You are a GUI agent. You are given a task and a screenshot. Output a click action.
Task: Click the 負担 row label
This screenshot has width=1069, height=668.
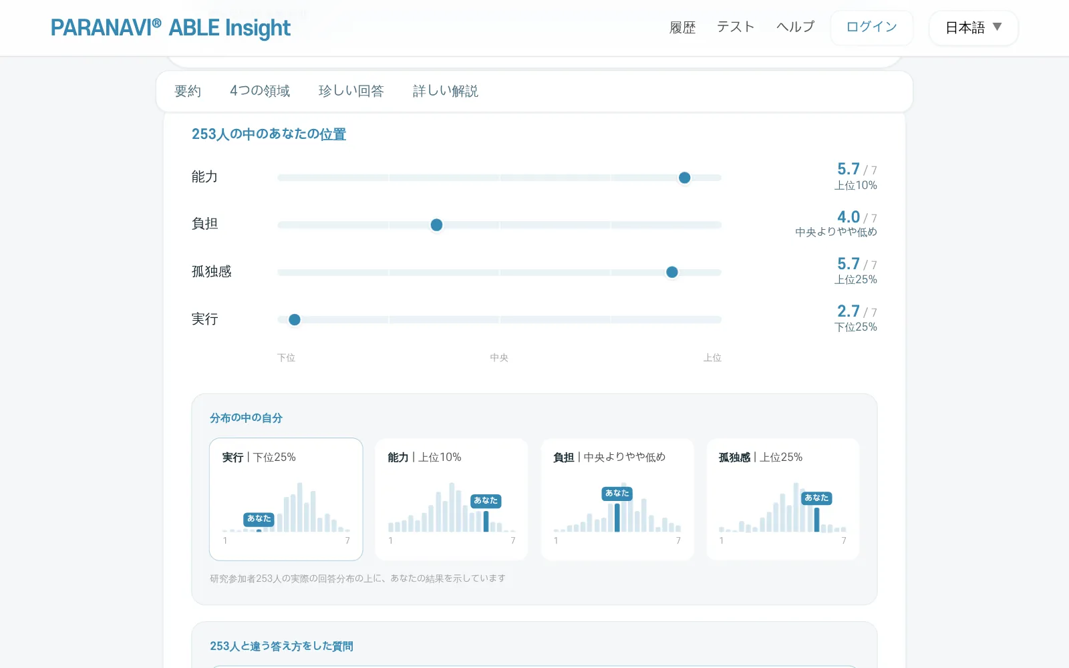click(x=204, y=224)
